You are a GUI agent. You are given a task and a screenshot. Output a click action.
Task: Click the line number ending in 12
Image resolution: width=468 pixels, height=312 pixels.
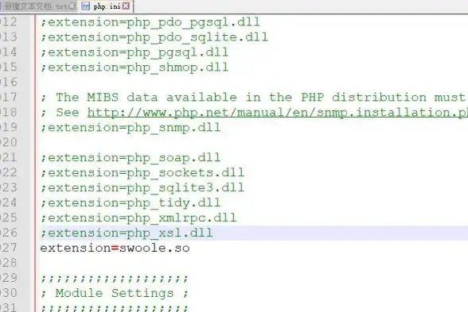coord(9,22)
